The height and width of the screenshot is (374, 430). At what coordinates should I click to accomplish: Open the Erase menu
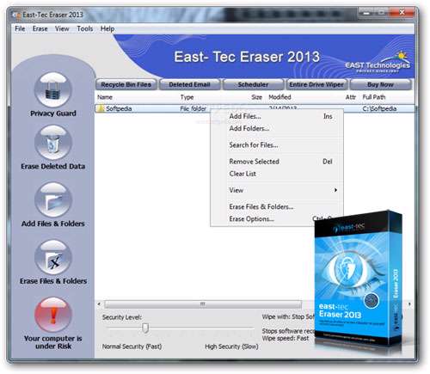(x=40, y=28)
